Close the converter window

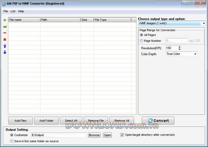tap(201, 3)
